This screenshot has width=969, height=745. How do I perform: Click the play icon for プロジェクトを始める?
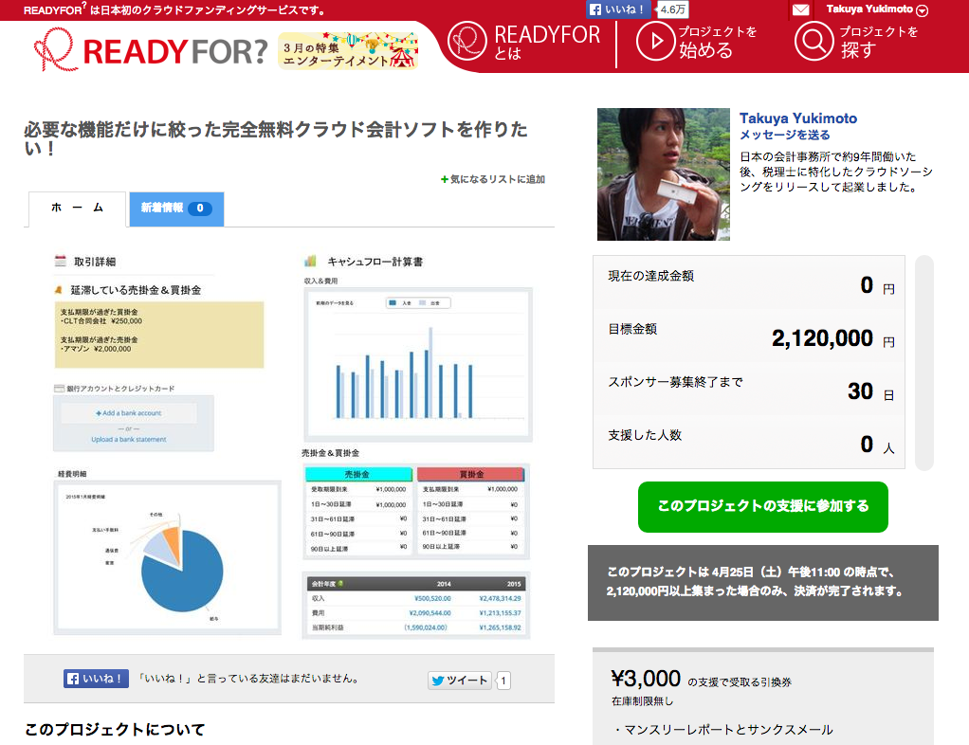coord(653,43)
